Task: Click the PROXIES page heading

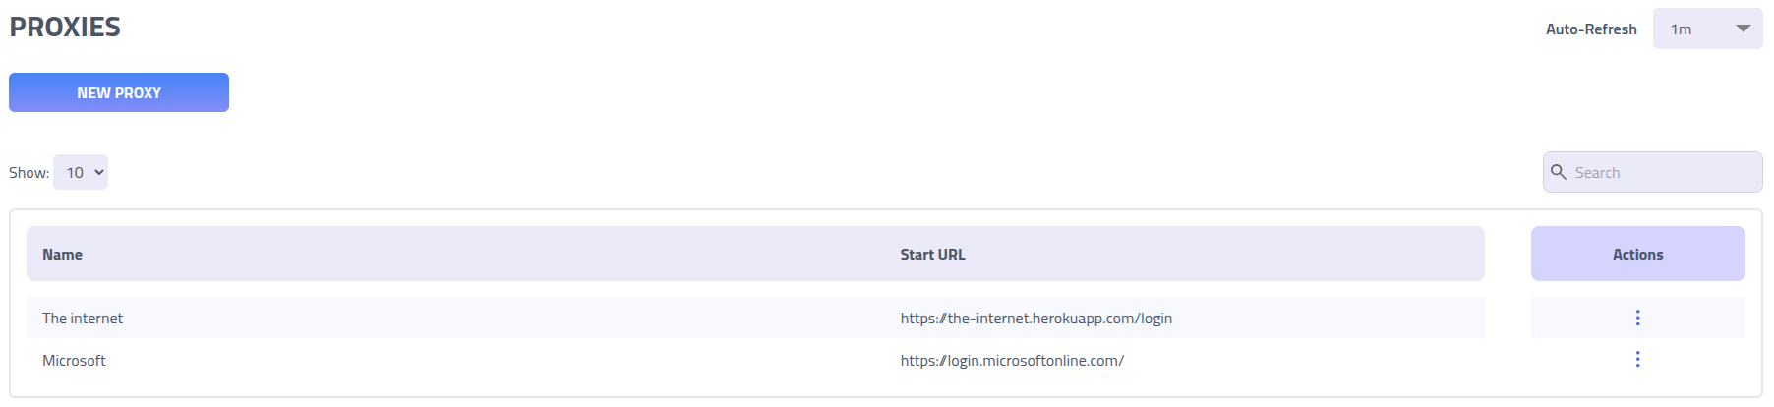Action: pos(65,28)
